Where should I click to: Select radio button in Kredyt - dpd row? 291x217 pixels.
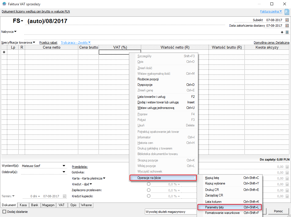coord(149,184)
